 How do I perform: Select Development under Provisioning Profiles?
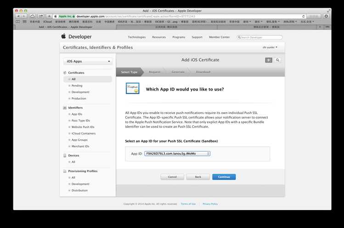coord(80,184)
